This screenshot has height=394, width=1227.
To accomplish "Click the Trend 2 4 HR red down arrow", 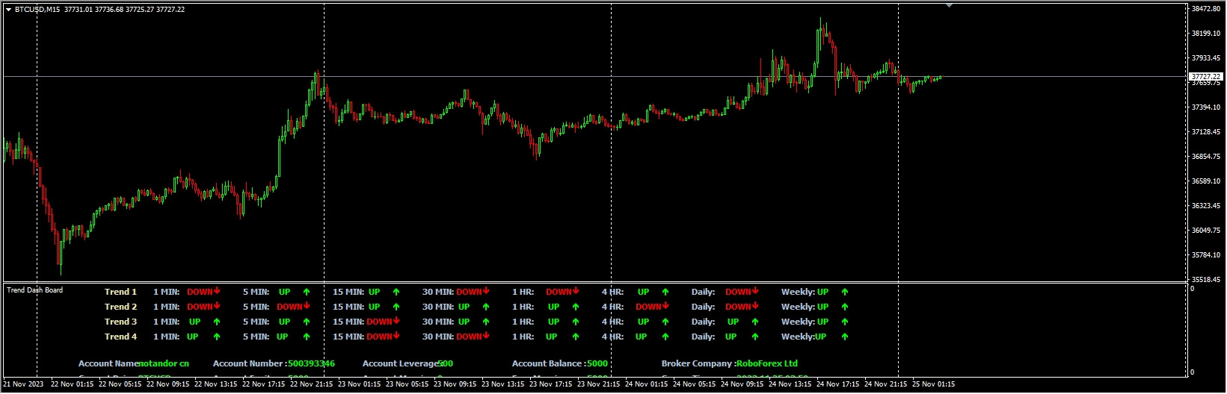I will pyautogui.click(x=665, y=306).
